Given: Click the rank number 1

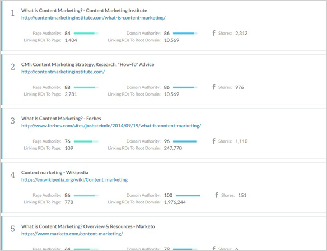Looking at the screenshot, I should click(12, 13).
